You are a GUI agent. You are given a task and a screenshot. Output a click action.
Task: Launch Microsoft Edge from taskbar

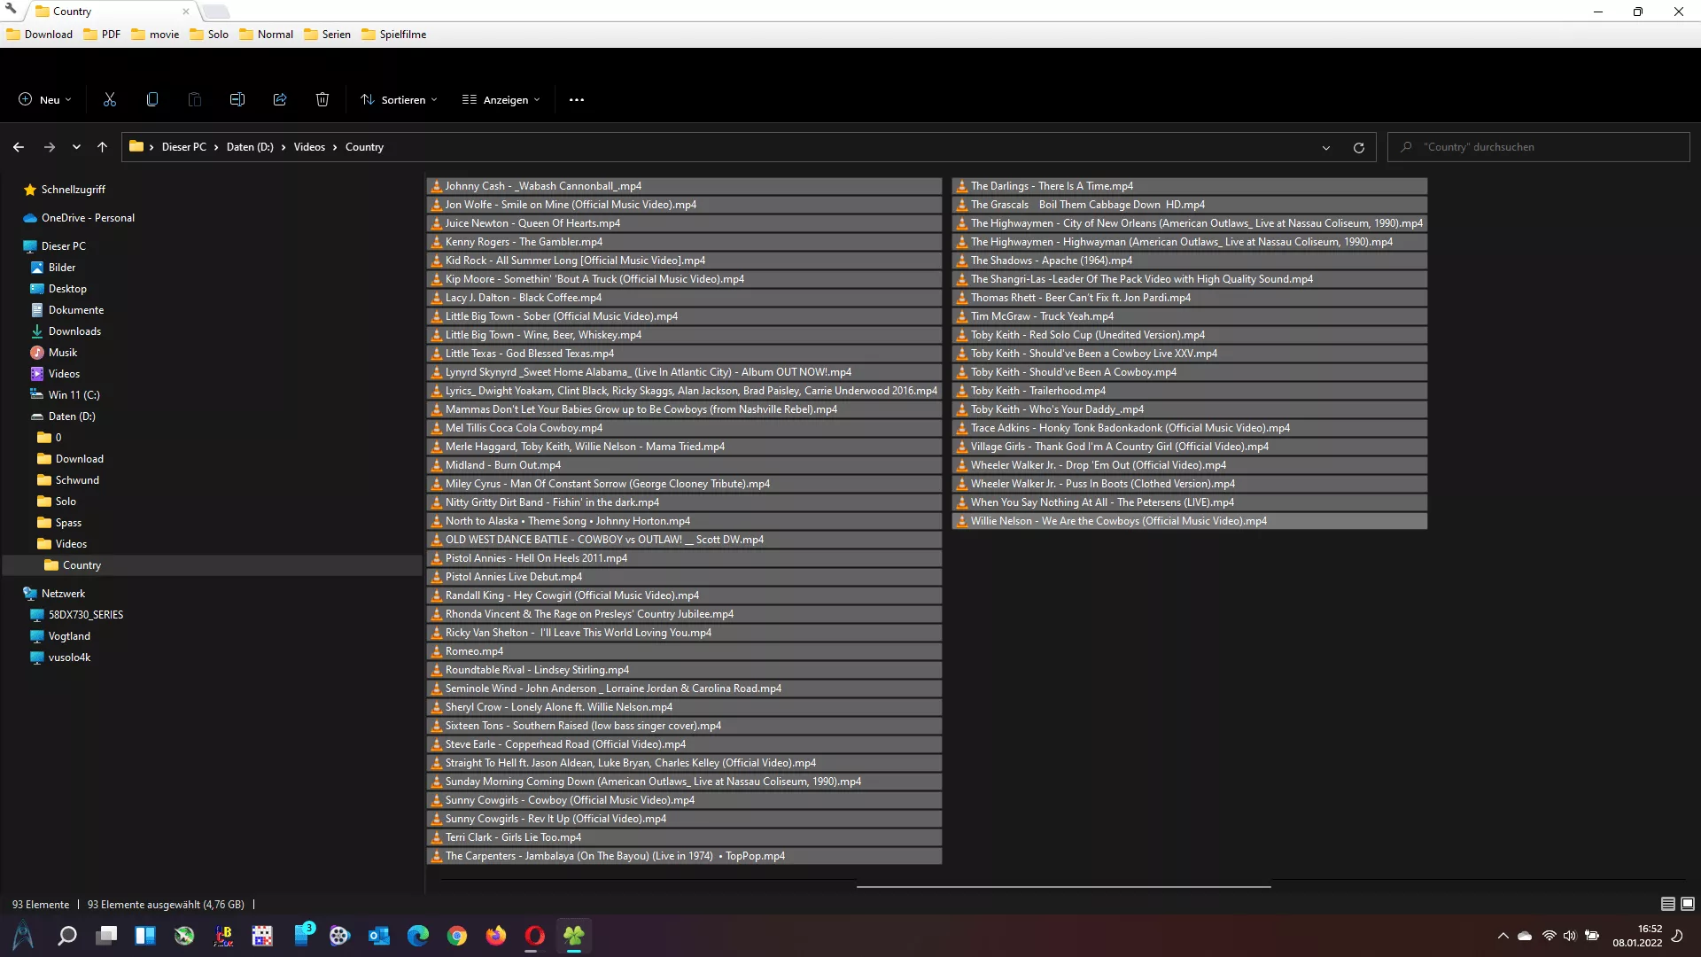click(418, 936)
